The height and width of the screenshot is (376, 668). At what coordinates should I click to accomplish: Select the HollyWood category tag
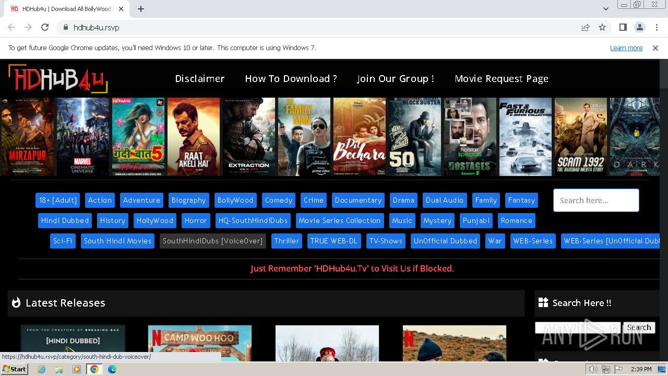click(154, 220)
